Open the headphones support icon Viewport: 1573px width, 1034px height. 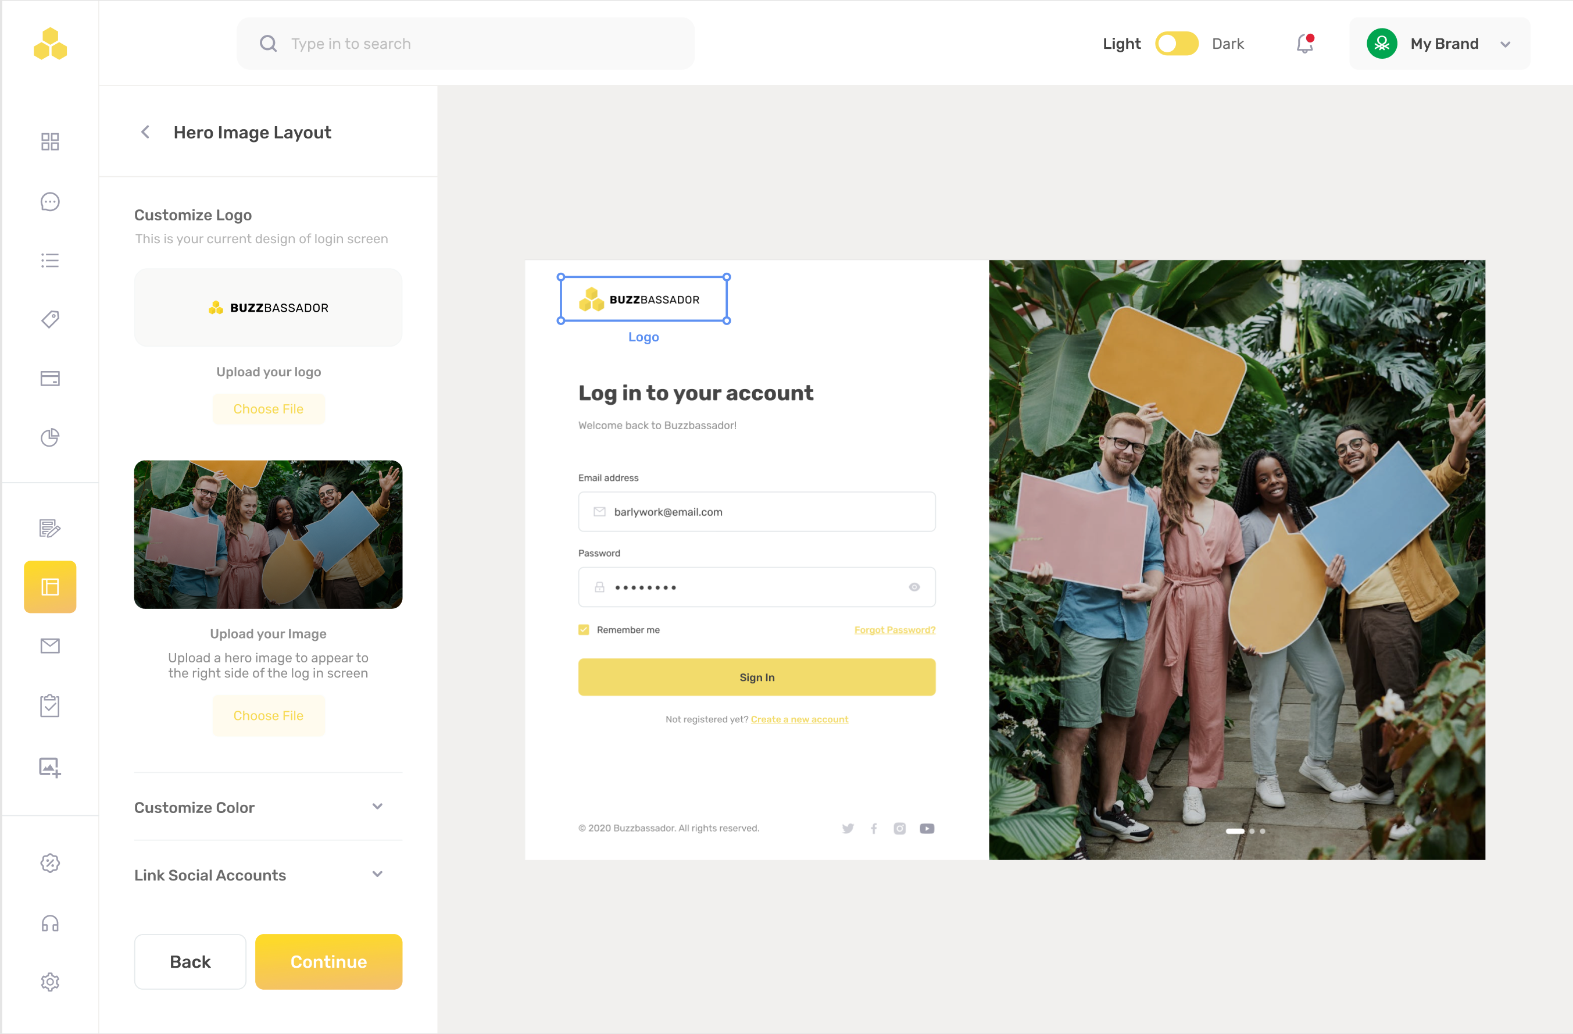(x=50, y=923)
